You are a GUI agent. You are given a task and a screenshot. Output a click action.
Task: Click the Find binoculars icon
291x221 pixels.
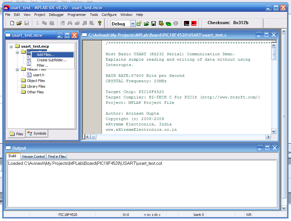70,23
